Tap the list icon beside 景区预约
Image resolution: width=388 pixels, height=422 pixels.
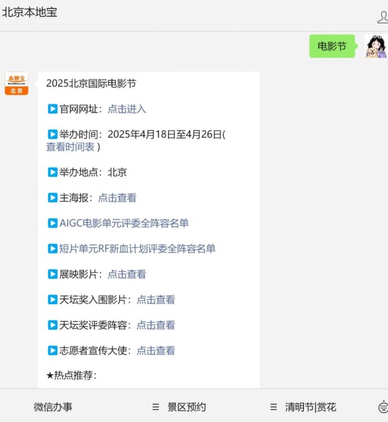[155, 407]
